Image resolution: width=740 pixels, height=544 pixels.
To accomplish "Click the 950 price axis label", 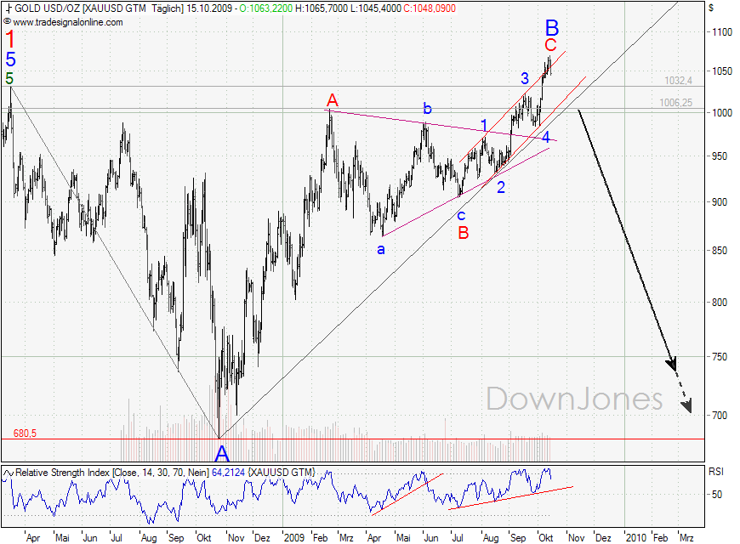I will tap(720, 156).
